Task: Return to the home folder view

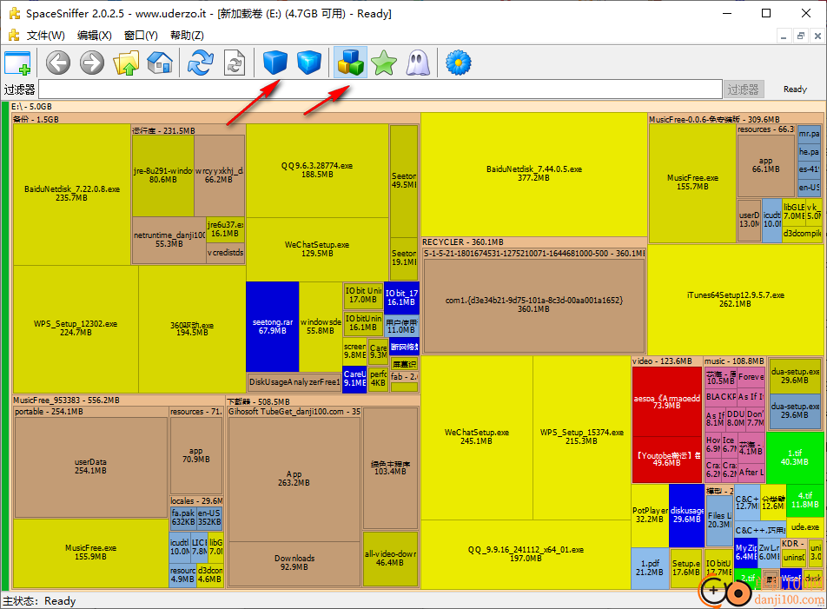Action: coord(160,63)
